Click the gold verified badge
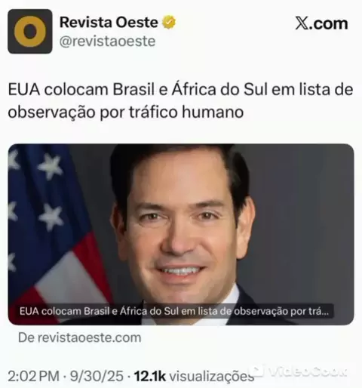This screenshot has width=362, height=388. [169, 22]
